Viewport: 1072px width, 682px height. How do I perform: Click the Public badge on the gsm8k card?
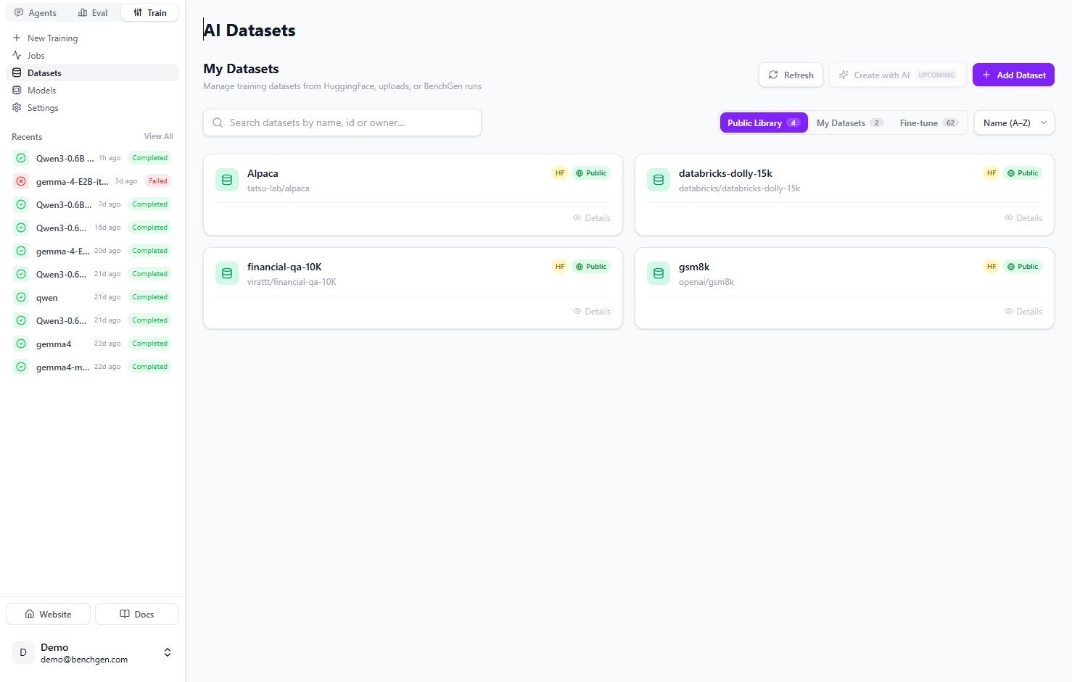click(x=1023, y=267)
